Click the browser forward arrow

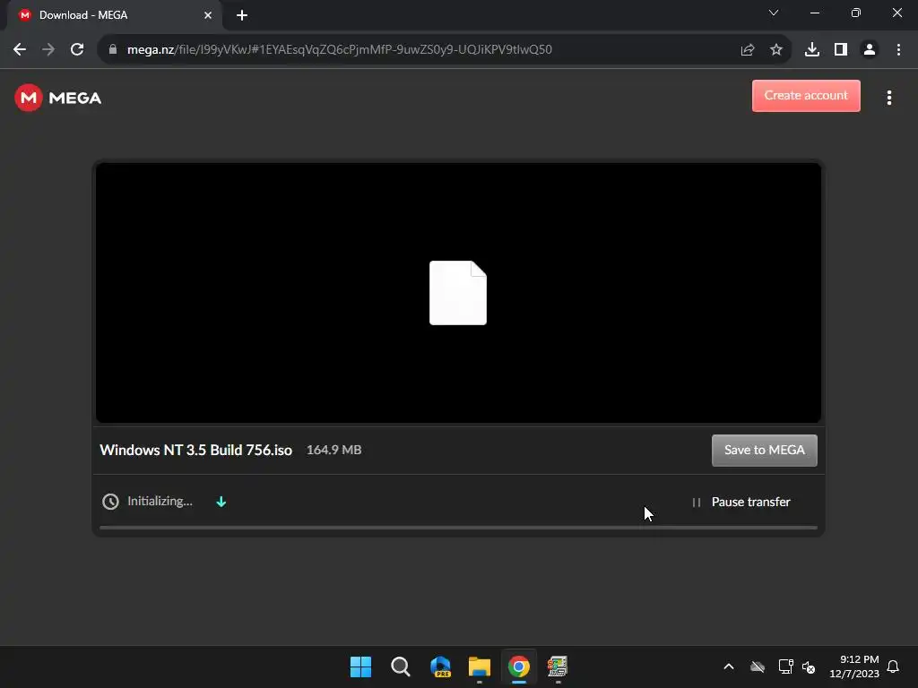click(48, 50)
